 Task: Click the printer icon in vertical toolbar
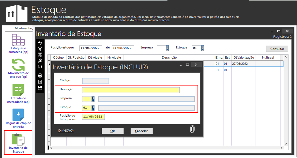(40, 75)
